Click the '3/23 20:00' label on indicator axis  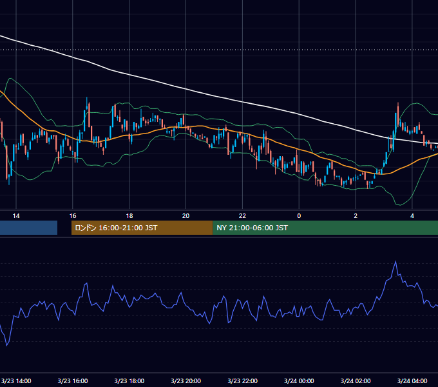[186, 381]
